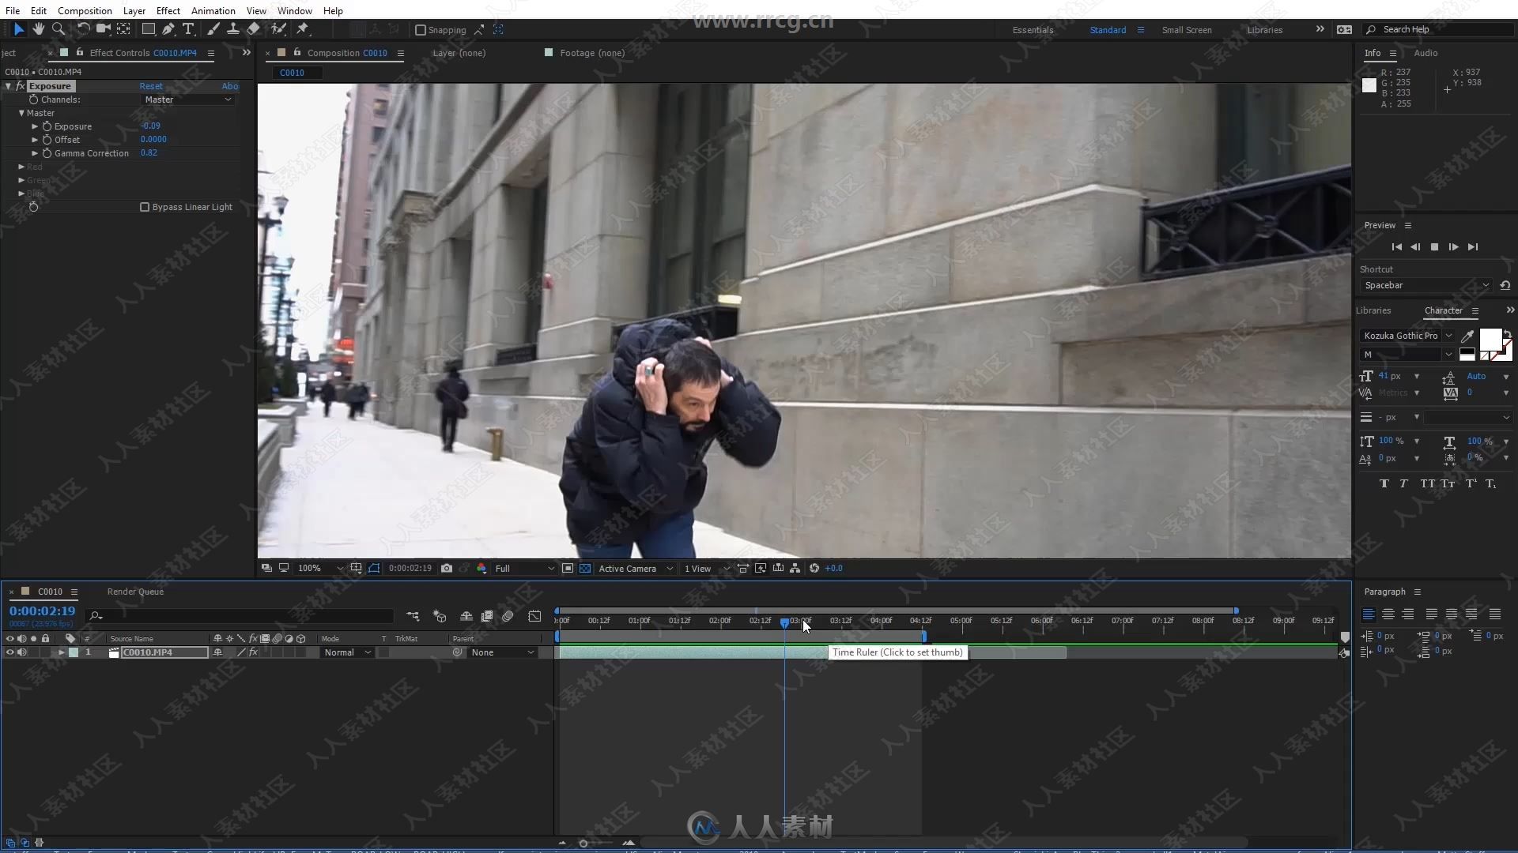Click Reset on Exposure effect
Viewport: 1518px width, 853px height.
151,86
